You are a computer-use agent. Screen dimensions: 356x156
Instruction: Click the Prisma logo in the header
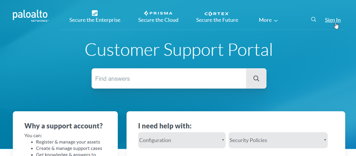[x=158, y=13]
